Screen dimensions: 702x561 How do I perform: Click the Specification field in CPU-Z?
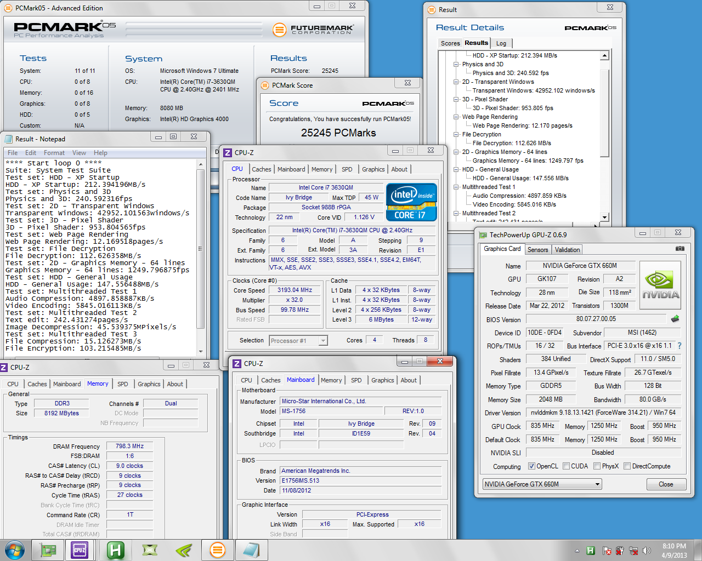(352, 230)
